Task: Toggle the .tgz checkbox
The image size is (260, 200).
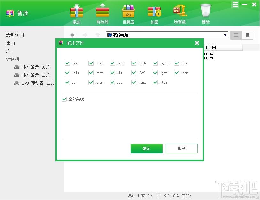Action: click(x=134, y=82)
